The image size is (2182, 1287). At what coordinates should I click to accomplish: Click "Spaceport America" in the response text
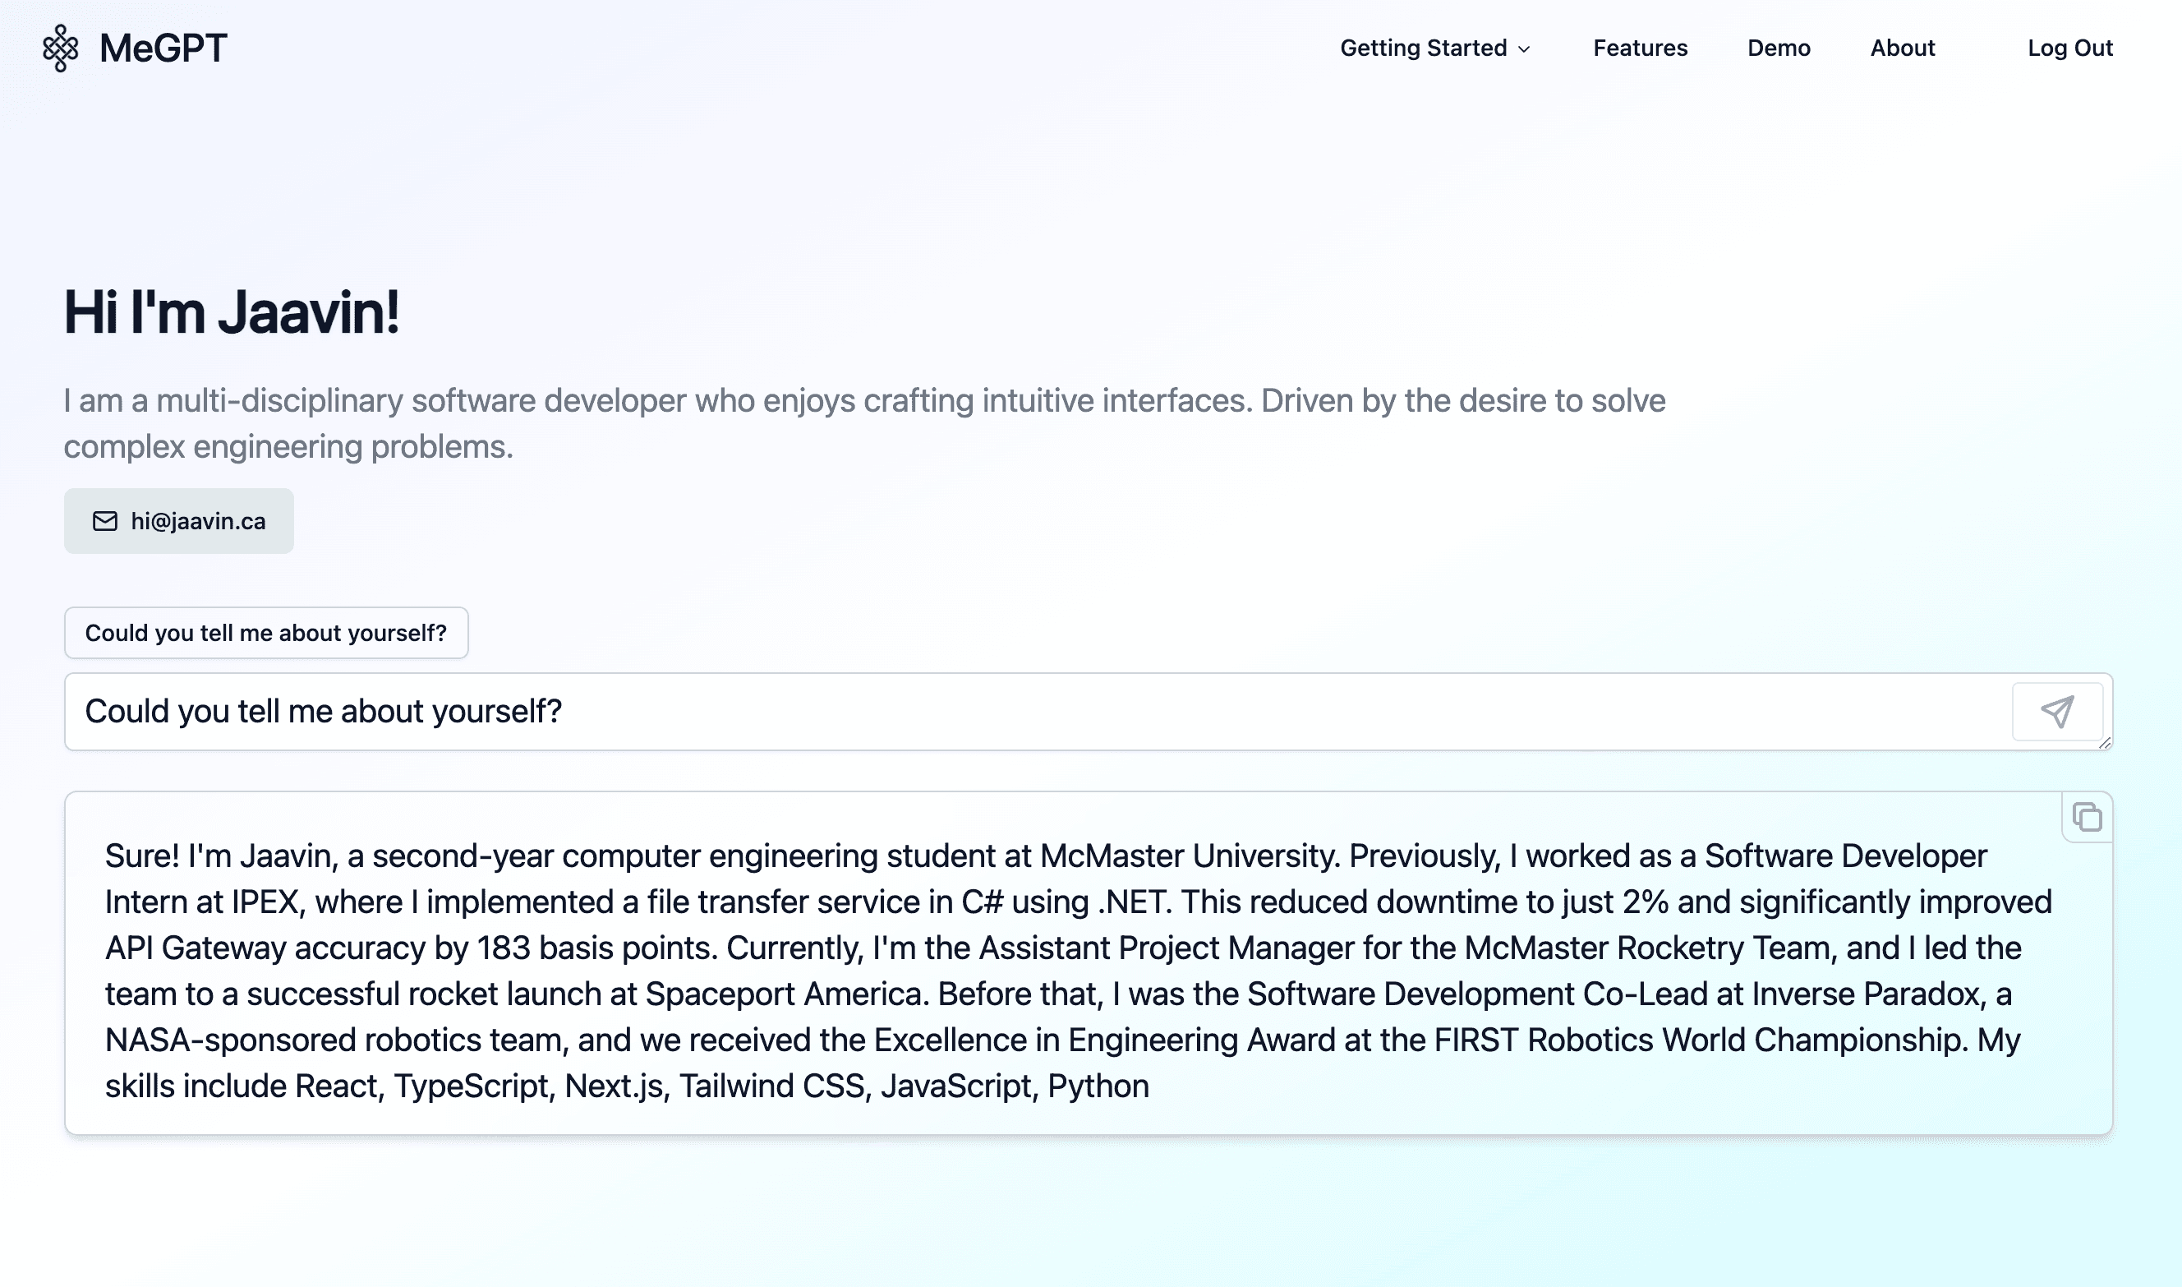tap(786, 994)
